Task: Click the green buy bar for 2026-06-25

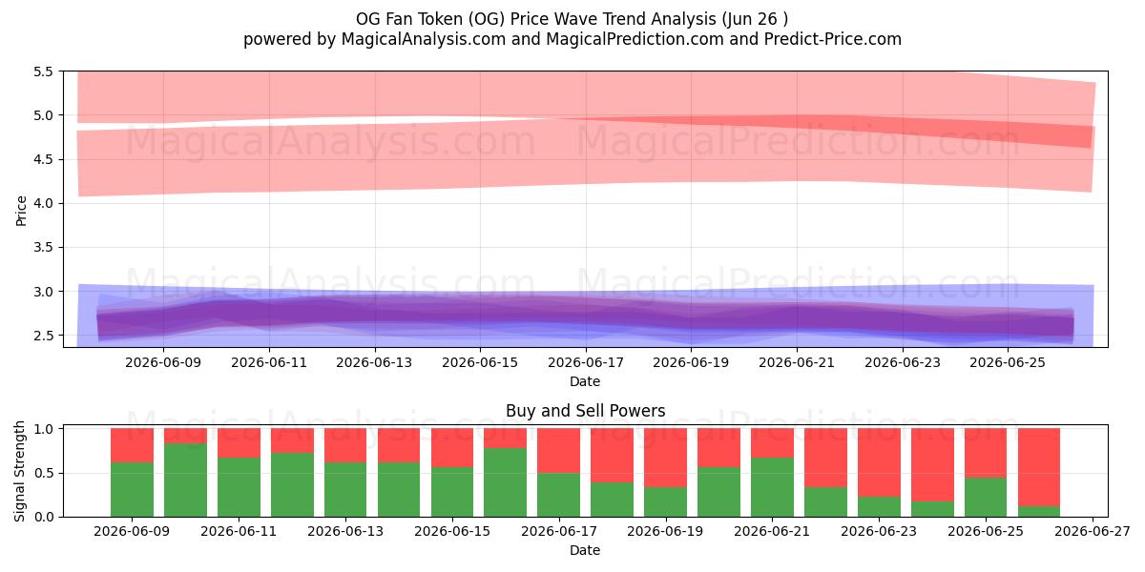Action: (x=986, y=497)
